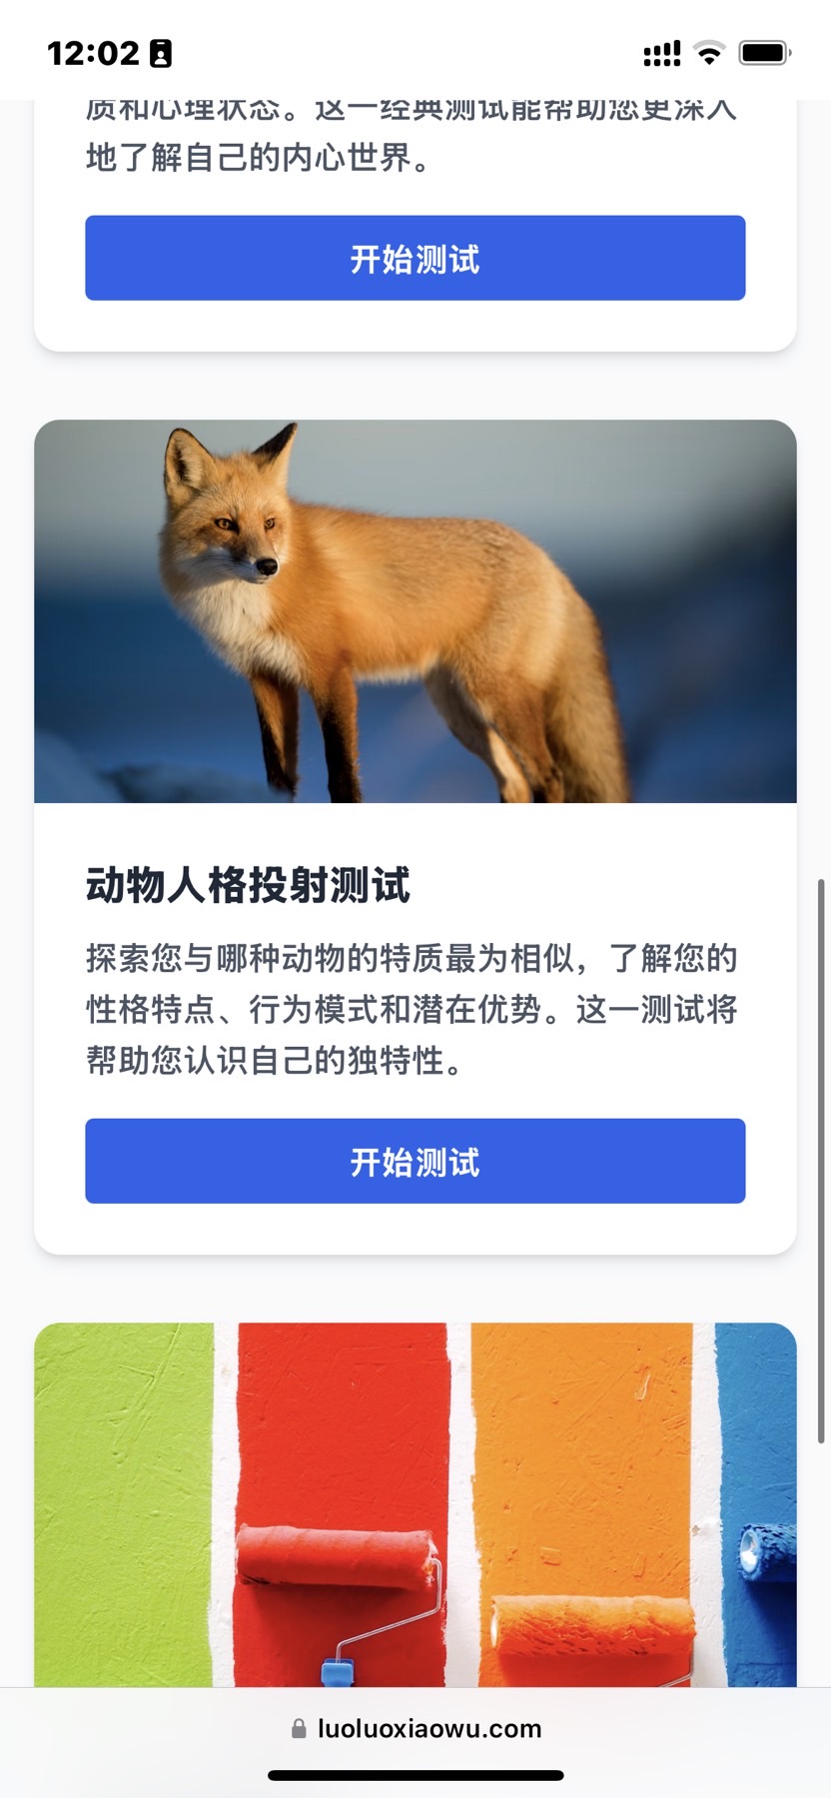
Task: Tap the home indicator bar at bottom
Action: [415, 1775]
